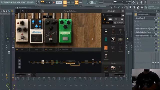The height and width of the screenshot is (90, 160).
Task: Expand the AmpliTube window menu arrow
Action: [16, 8]
